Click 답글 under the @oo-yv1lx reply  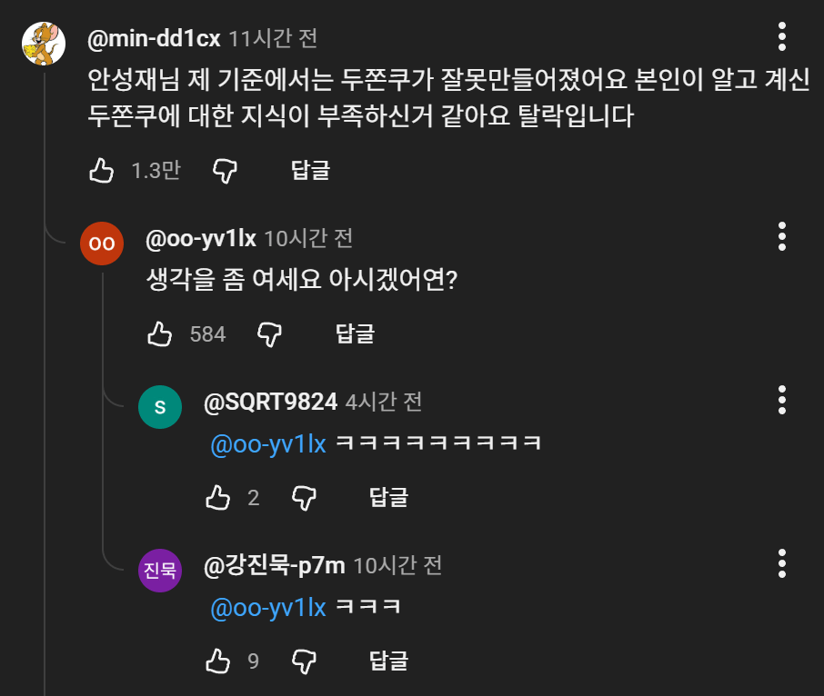point(355,333)
